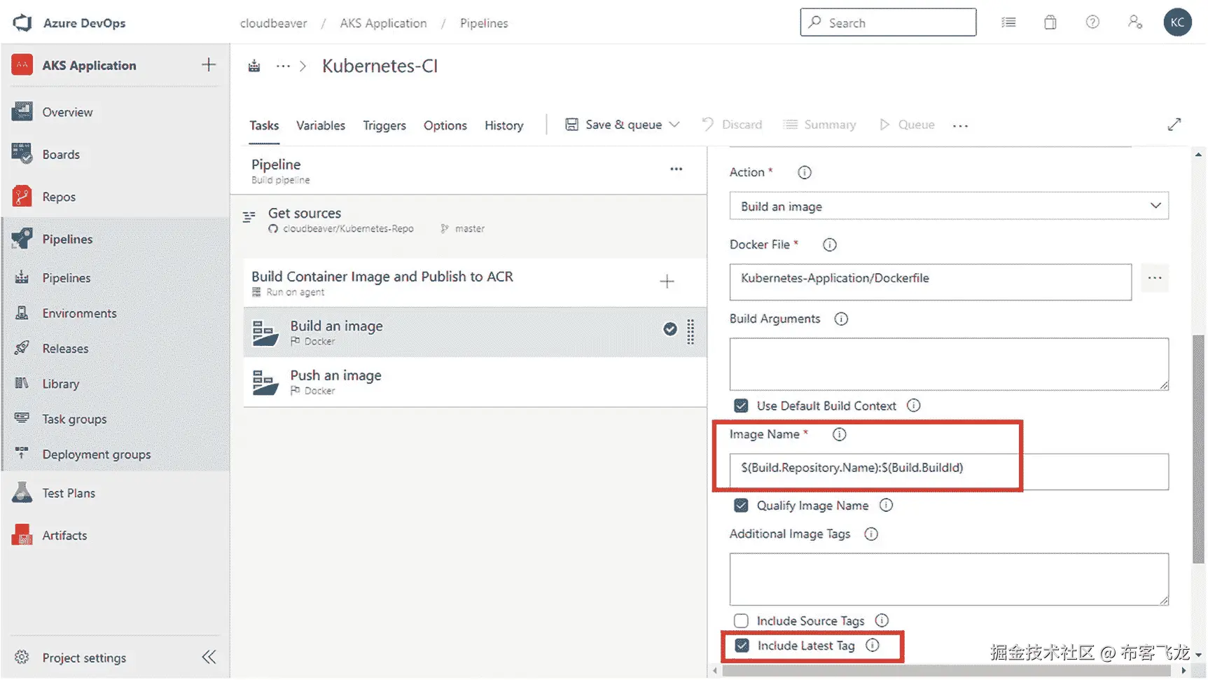Viewport: 1208px width, 680px height.
Task: Switch to the Variables tab
Action: [x=320, y=125]
